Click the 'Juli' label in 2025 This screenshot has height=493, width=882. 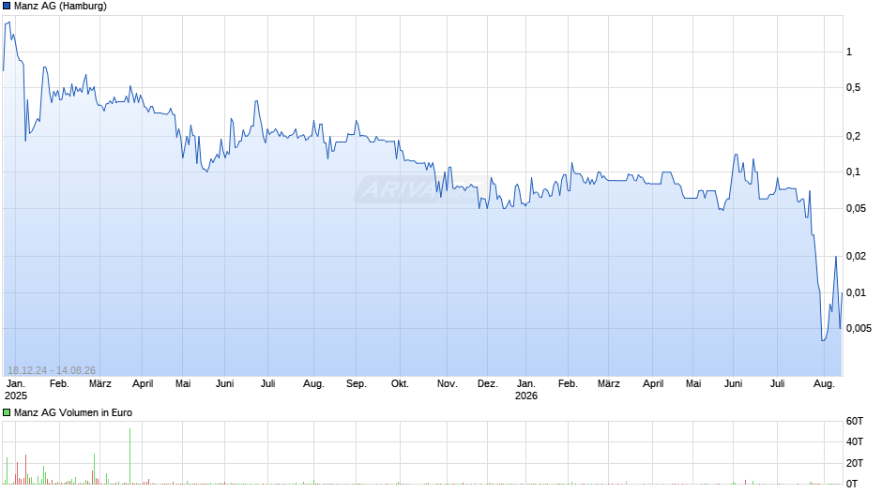click(267, 384)
